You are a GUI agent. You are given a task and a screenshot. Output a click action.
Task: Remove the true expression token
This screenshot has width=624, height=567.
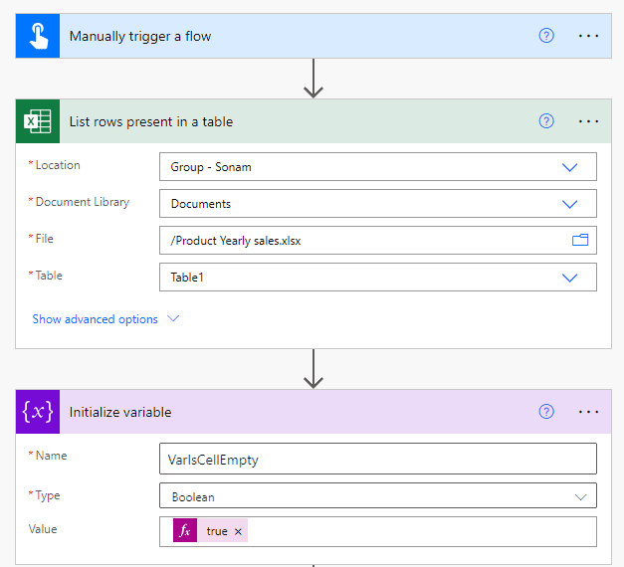coord(238,531)
